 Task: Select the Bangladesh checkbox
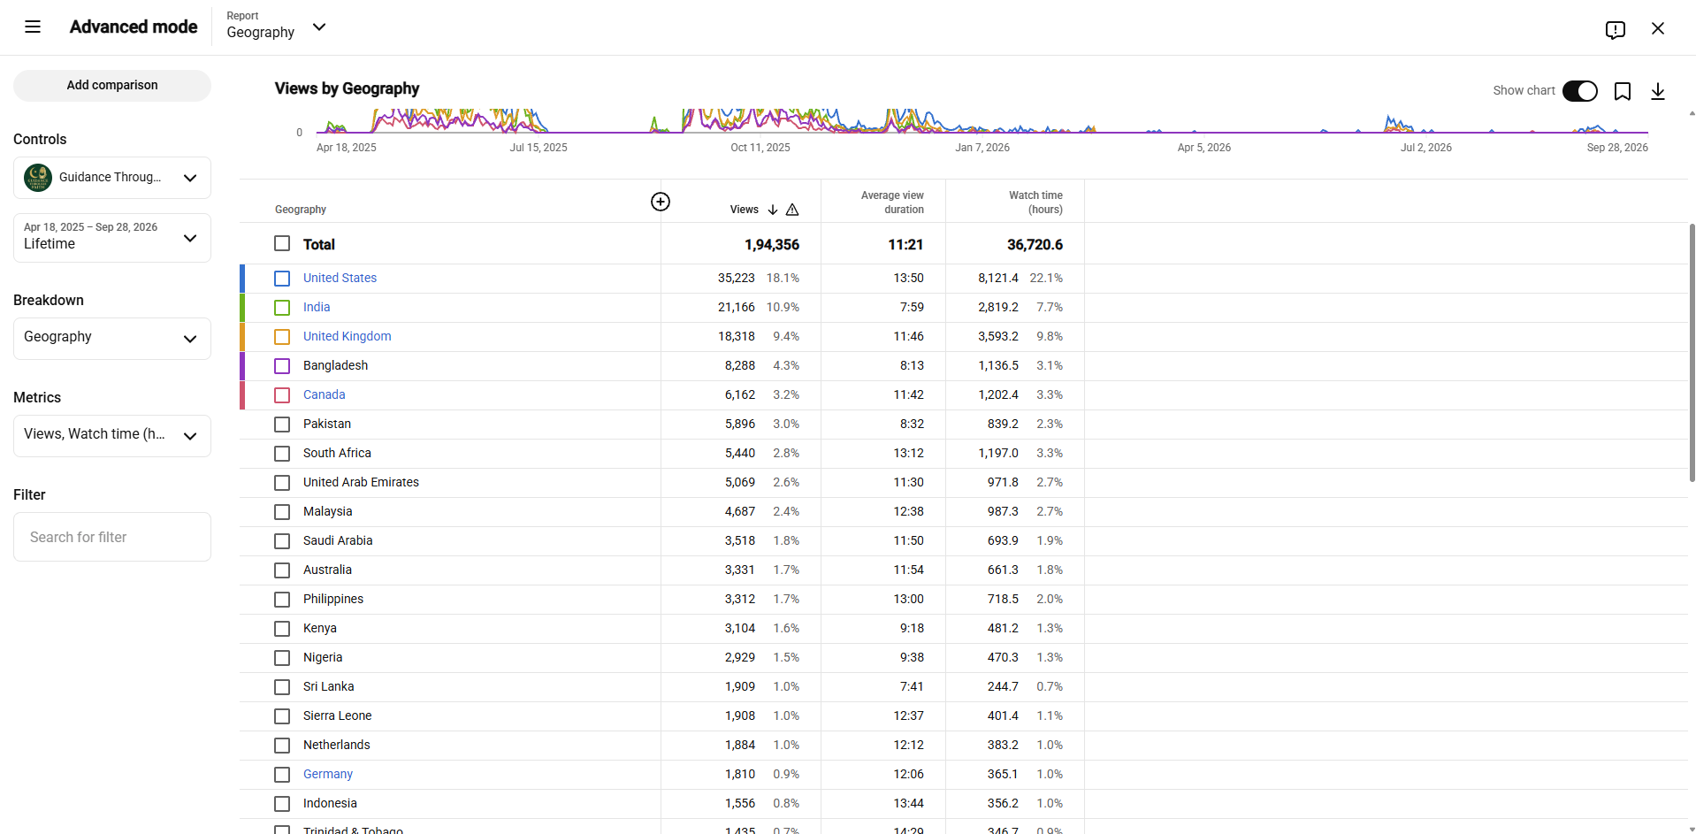coord(282,366)
